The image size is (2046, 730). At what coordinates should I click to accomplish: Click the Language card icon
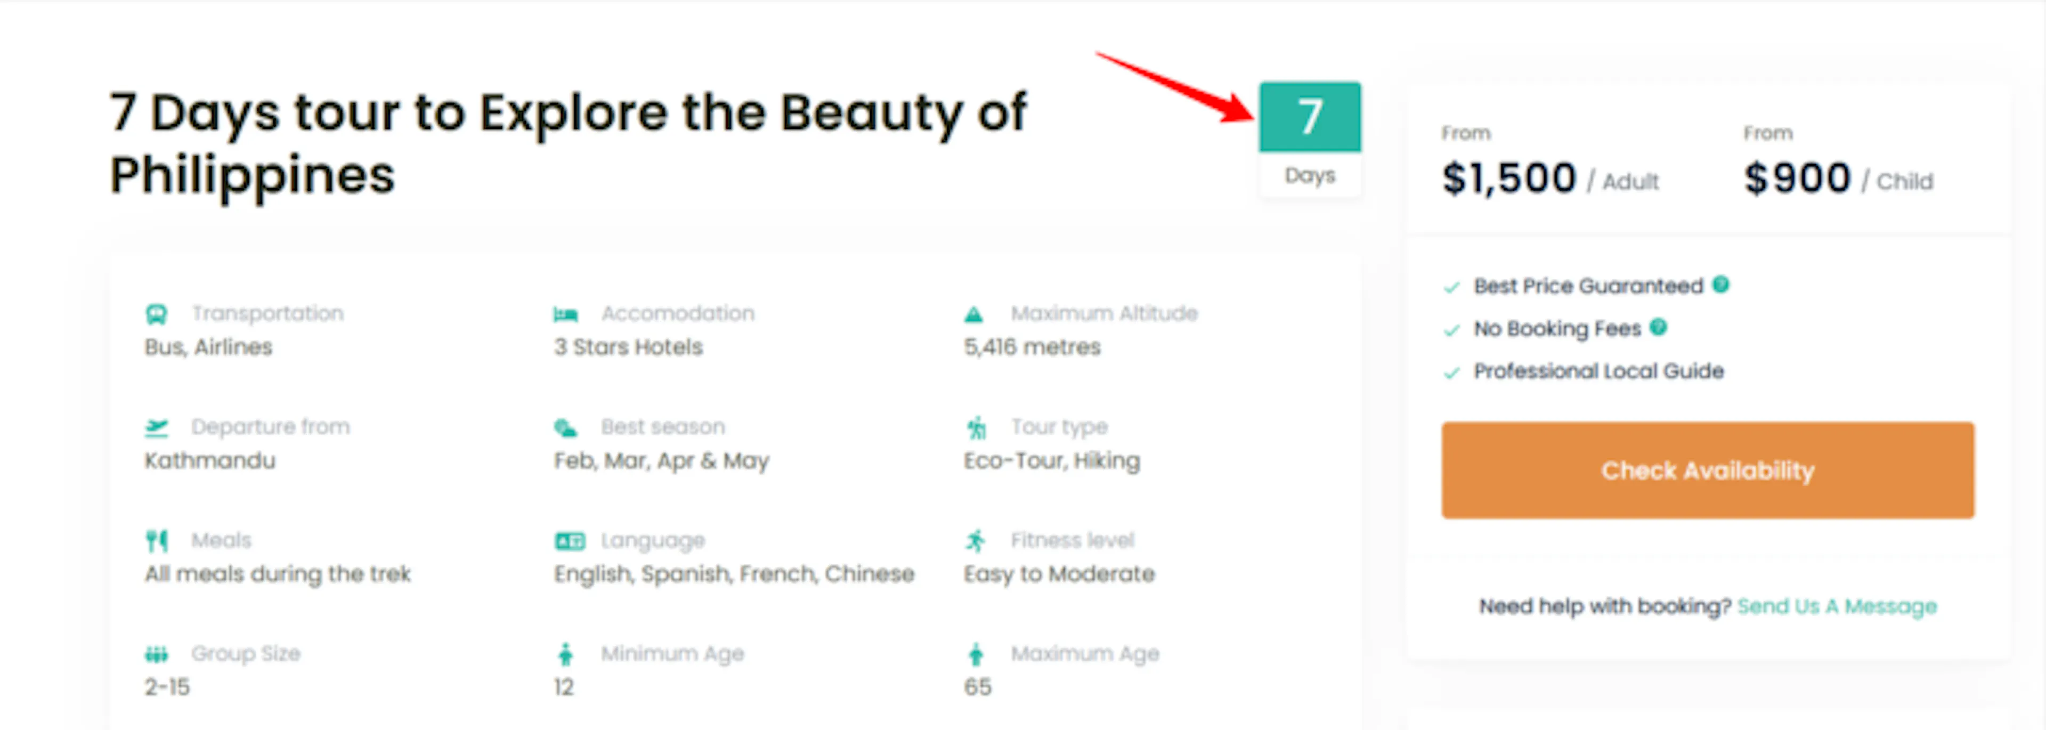(570, 541)
